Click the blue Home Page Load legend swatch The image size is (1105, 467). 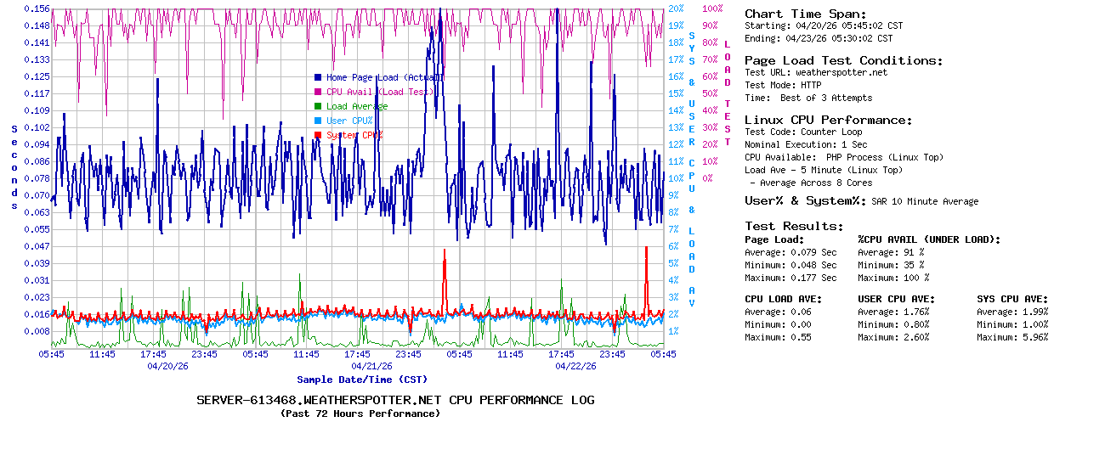coord(318,77)
